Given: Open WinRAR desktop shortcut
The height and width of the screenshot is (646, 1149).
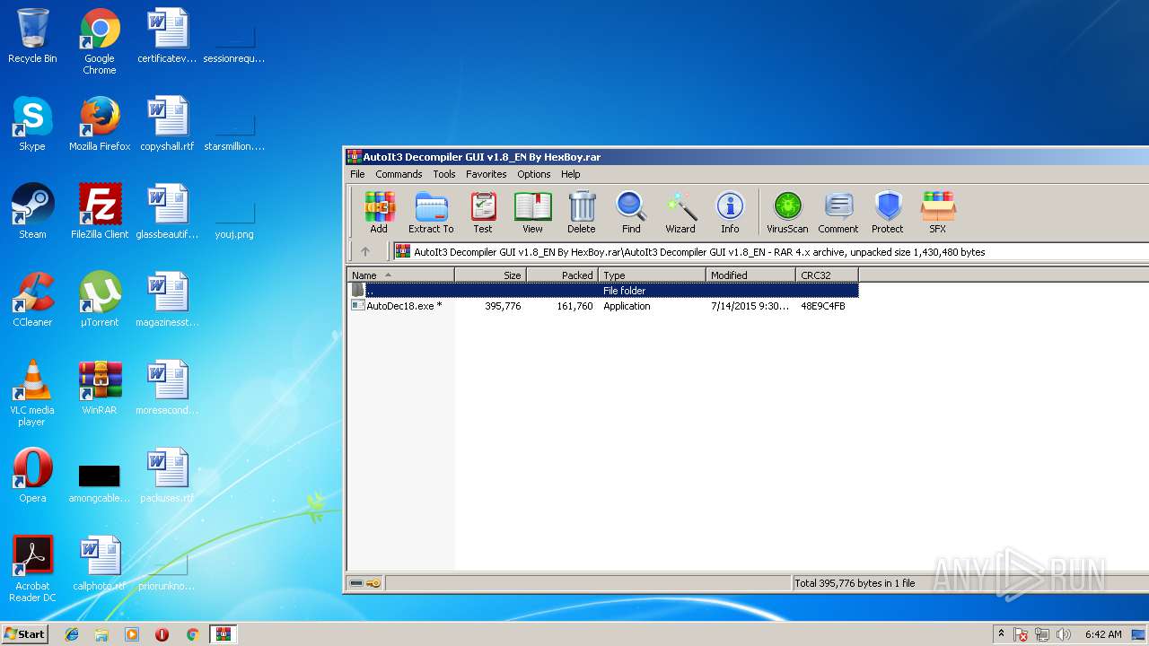Looking at the screenshot, I should point(100,388).
